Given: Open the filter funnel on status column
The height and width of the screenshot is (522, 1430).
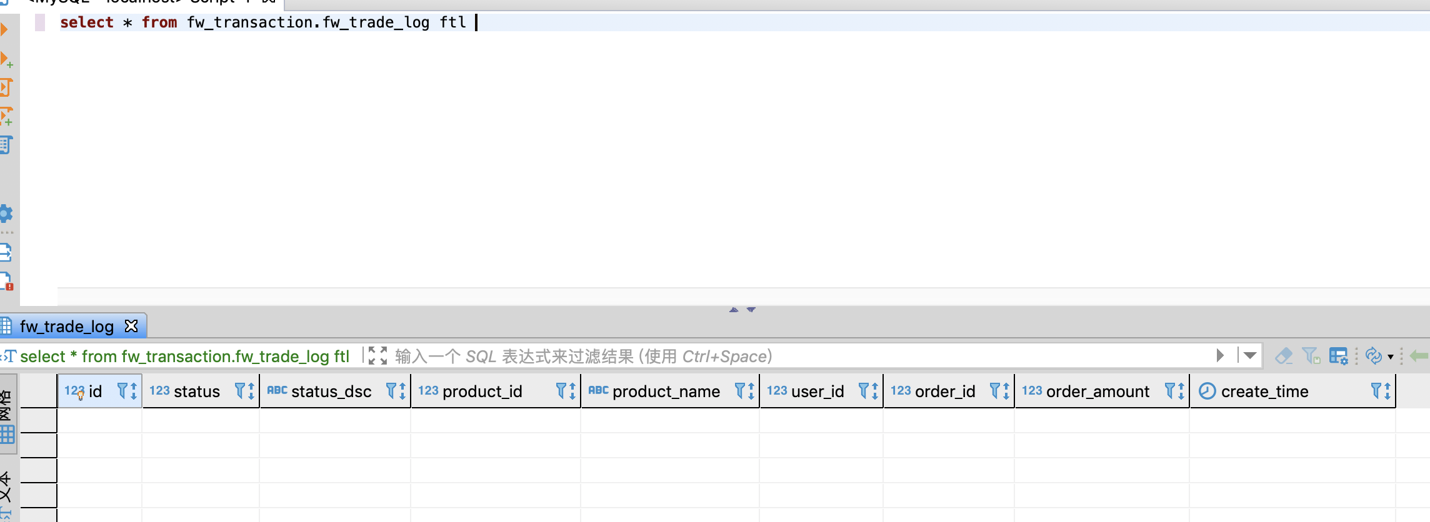Looking at the screenshot, I should pyautogui.click(x=239, y=391).
